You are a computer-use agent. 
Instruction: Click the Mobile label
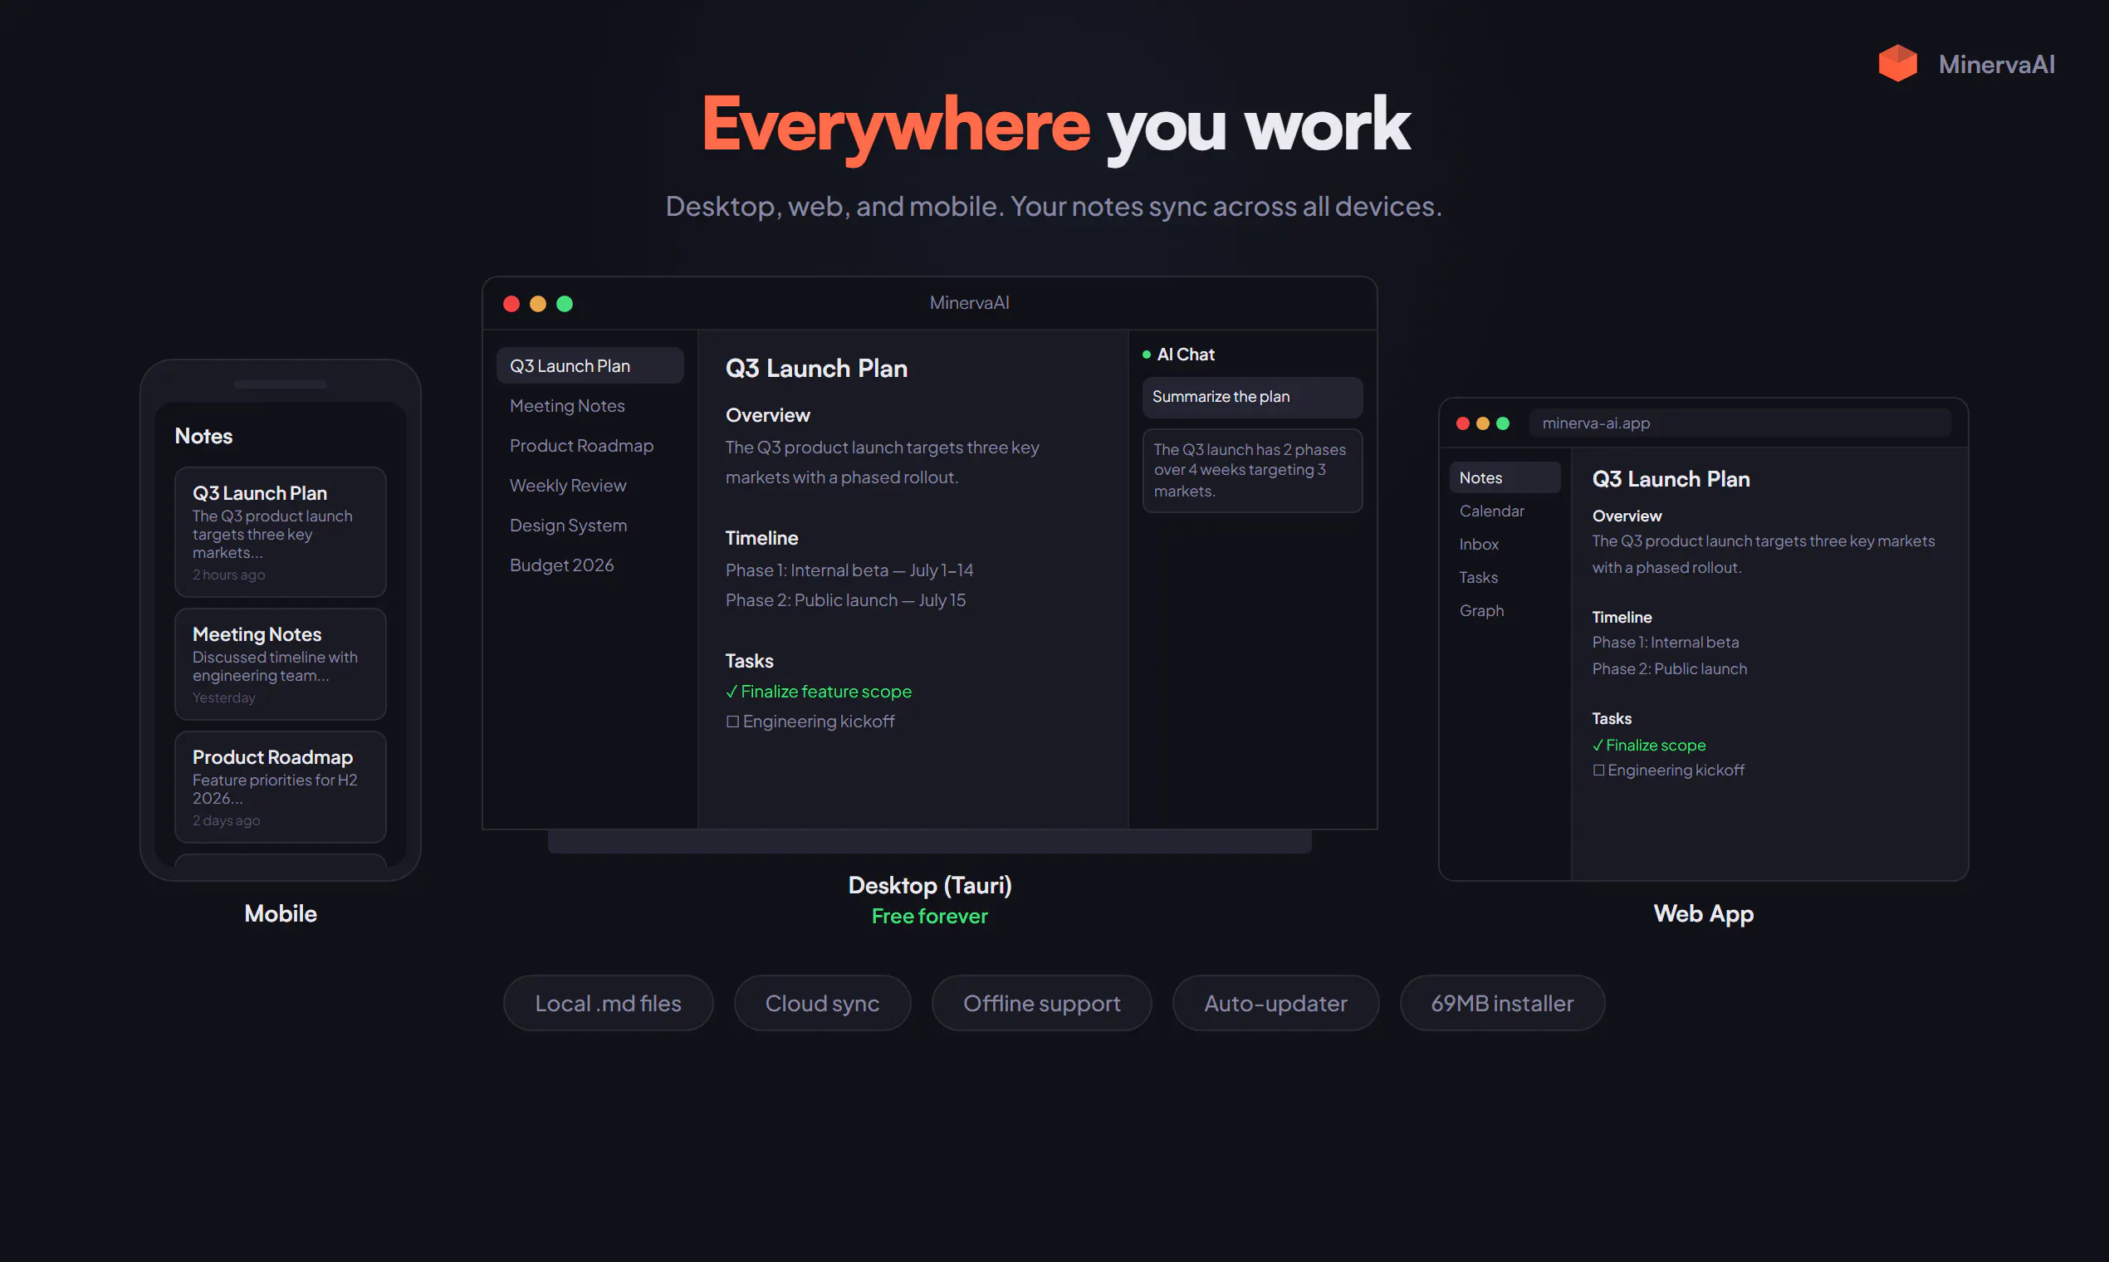[x=281, y=913]
